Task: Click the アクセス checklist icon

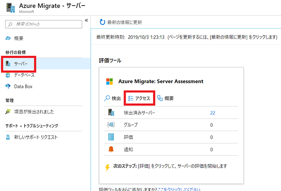Action: (x=131, y=99)
